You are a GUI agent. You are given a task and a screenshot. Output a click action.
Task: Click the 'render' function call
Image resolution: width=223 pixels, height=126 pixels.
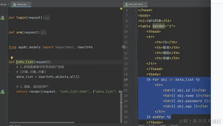click(x=35, y=92)
